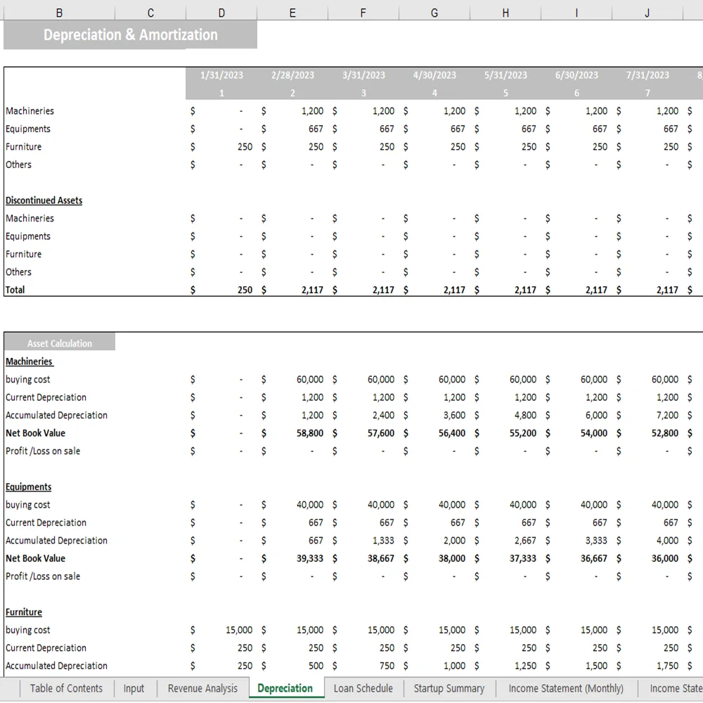Select column header B
This screenshot has width=703, height=703.
pyautogui.click(x=59, y=12)
